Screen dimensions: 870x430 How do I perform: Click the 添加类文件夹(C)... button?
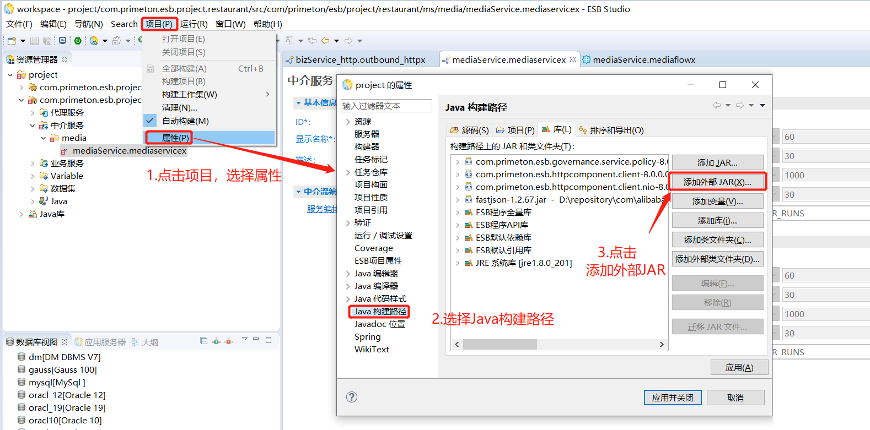tap(717, 240)
